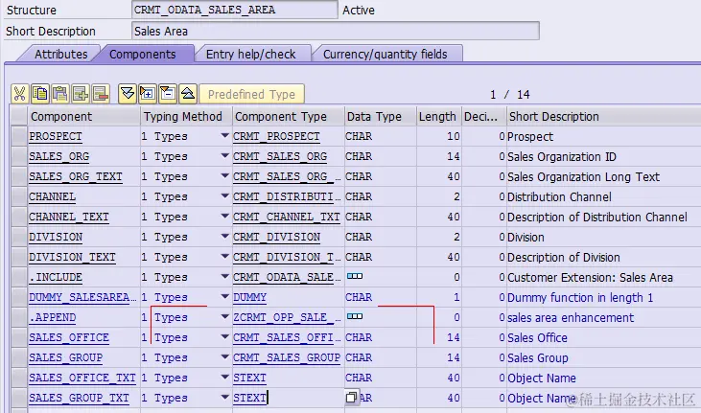
Task: Click the double up-arrow Collapse All icon
Action: coord(188,94)
